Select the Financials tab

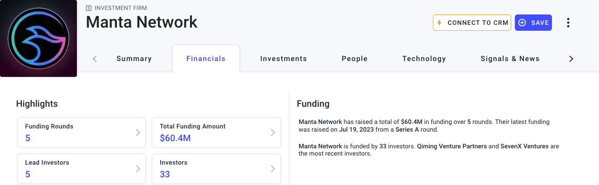pyautogui.click(x=206, y=59)
